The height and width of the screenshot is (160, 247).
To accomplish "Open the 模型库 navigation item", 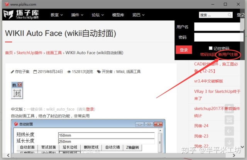I will click(118, 15).
